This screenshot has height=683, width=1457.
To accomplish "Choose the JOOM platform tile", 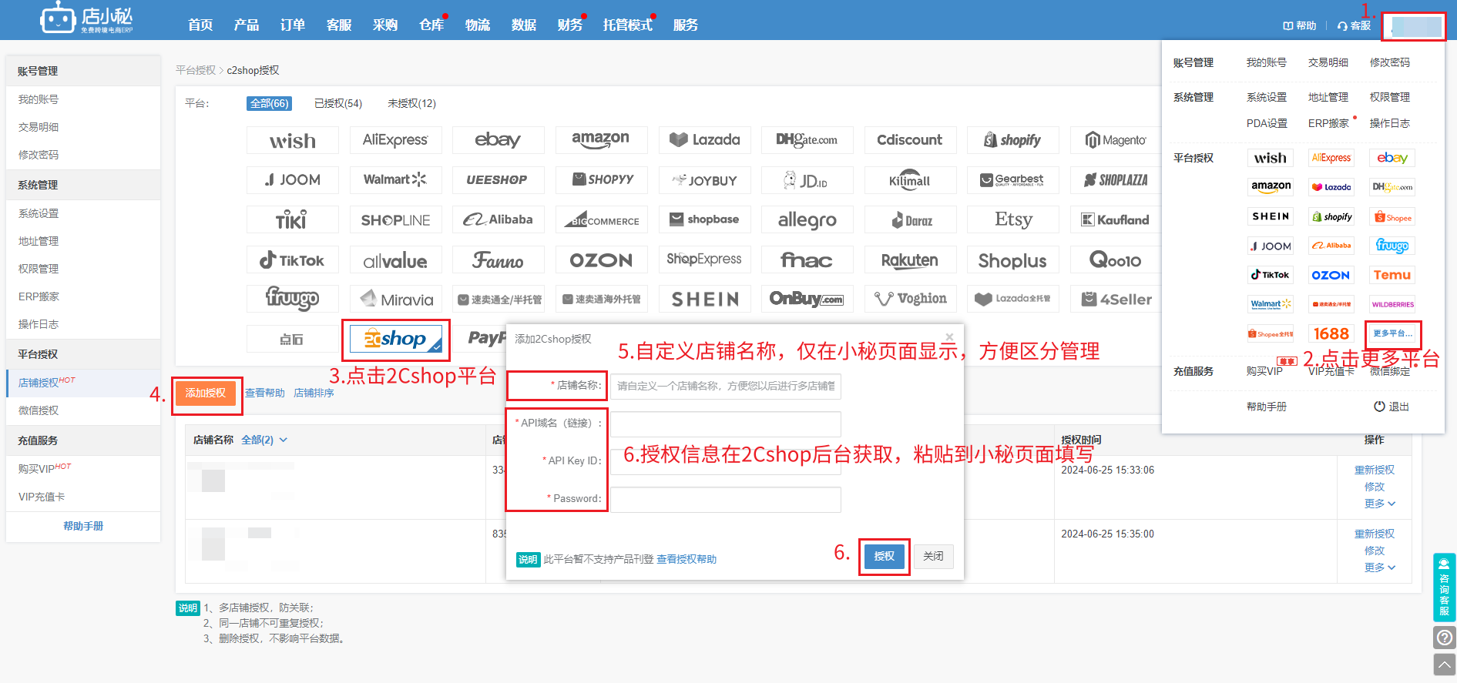I will 292,180.
